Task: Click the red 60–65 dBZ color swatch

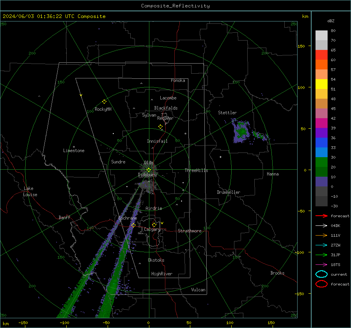Action: [x=321, y=55]
